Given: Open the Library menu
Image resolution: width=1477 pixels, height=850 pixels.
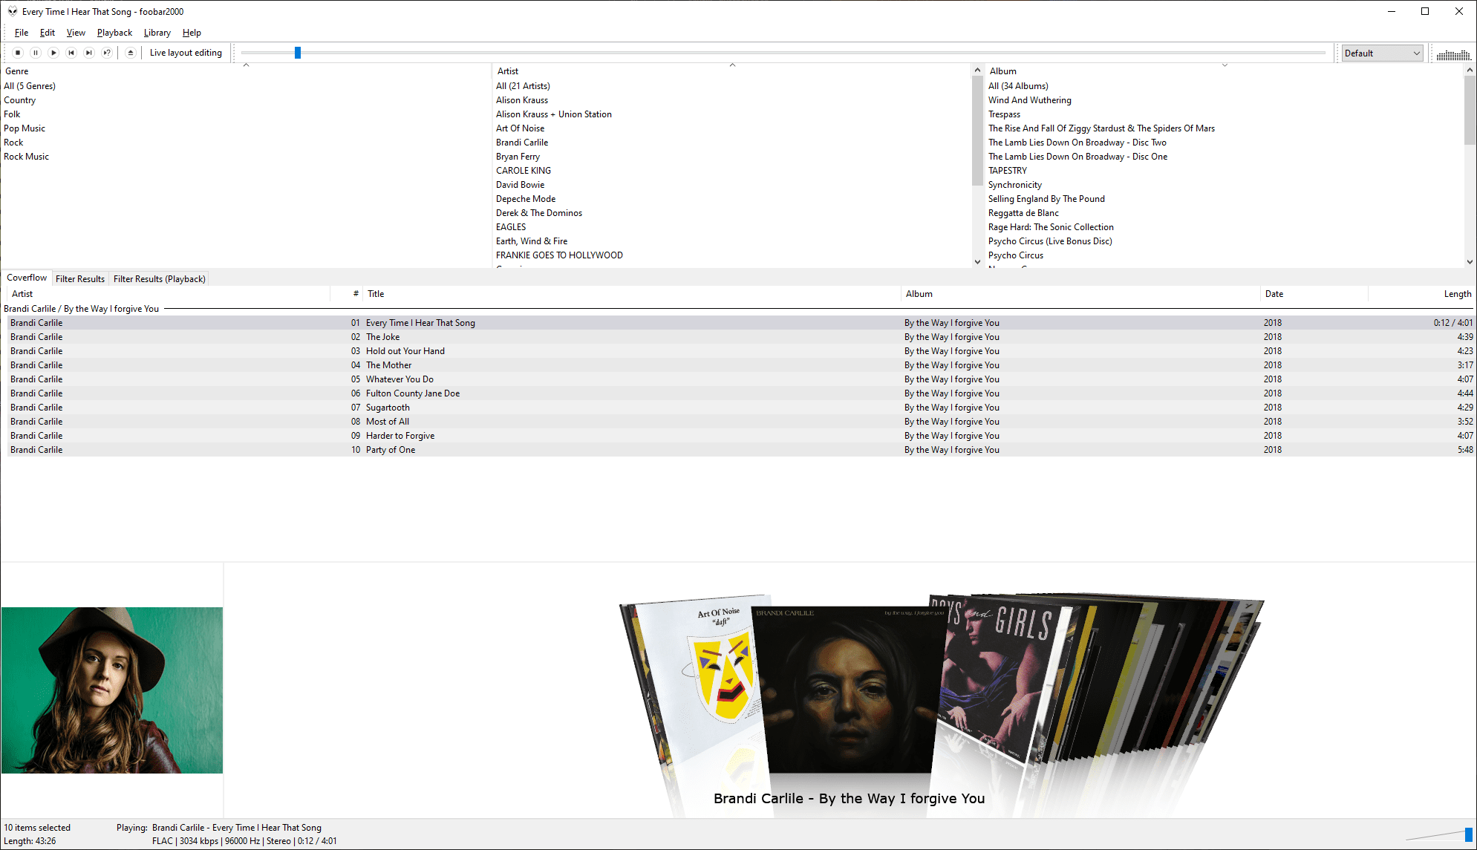Looking at the screenshot, I should coord(156,33).
